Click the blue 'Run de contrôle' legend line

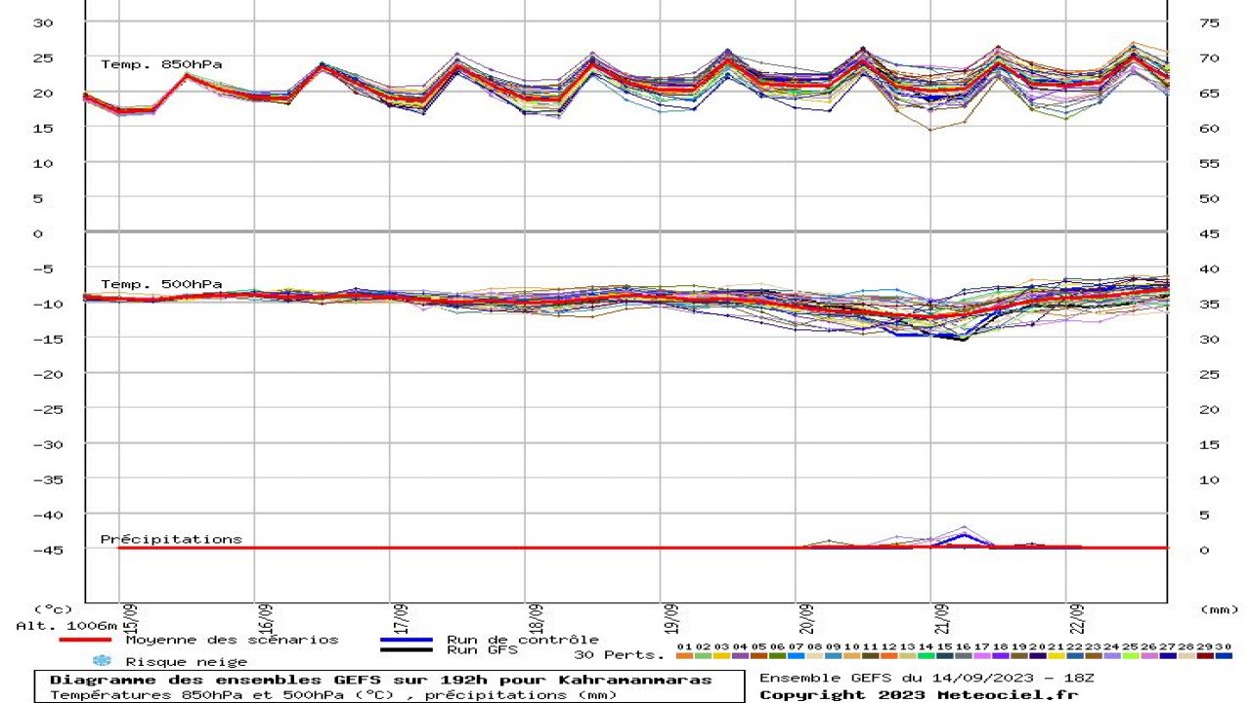(406, 641)
